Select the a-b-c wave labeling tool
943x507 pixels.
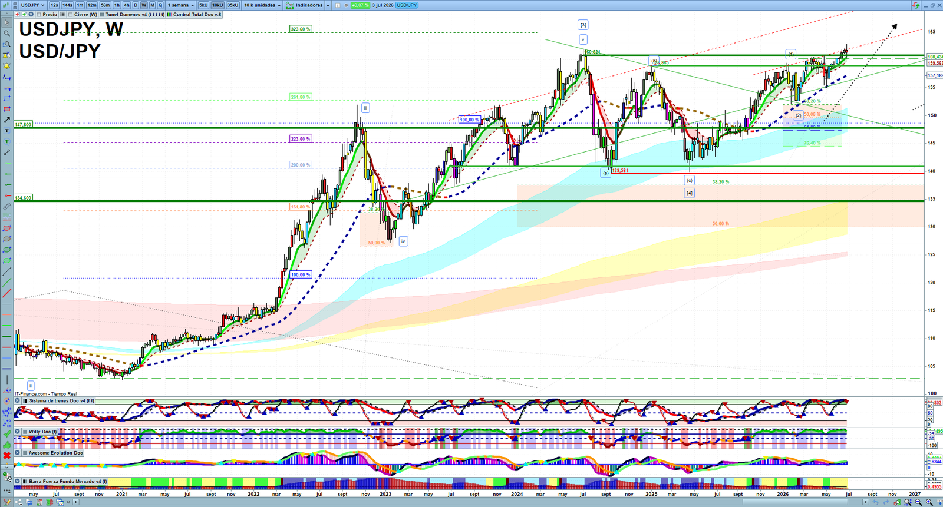pos(6,423)
